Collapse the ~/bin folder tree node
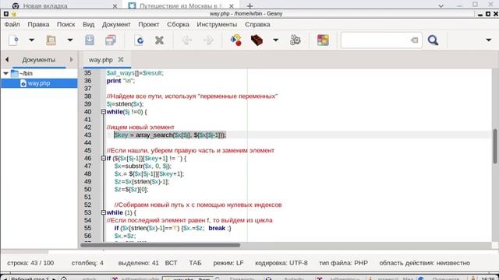The image size is (499, 280). 5,73
